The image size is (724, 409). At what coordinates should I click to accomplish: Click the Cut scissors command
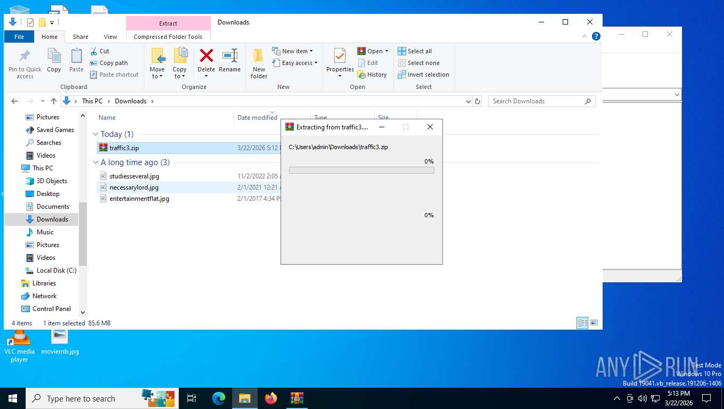tap(100, 51)
